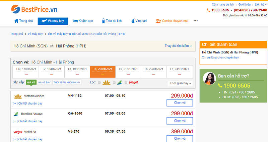268x142 pixels.
Task: Click Xin vui lòng chọn chuyến bay text
Action: (220, 57)
